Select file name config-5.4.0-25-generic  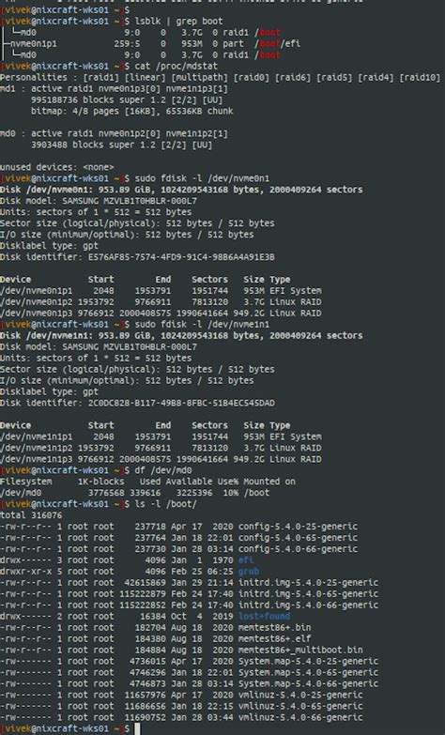(298, 527)
